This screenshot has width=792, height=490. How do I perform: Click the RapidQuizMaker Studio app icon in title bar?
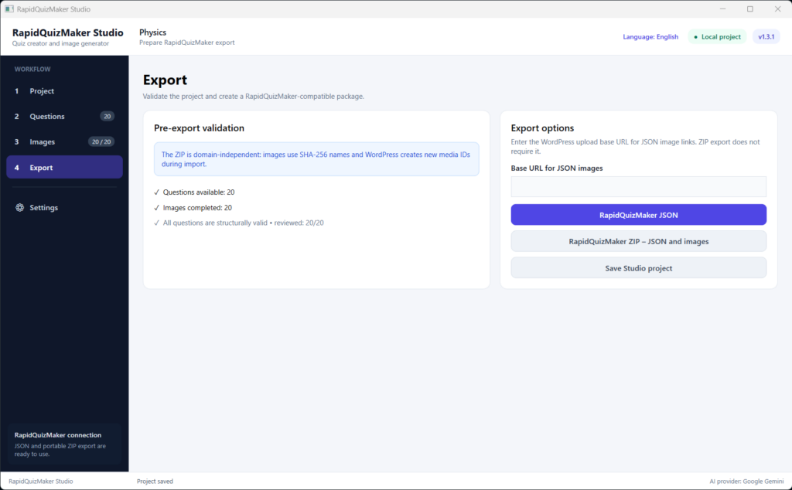click(9, 9)
